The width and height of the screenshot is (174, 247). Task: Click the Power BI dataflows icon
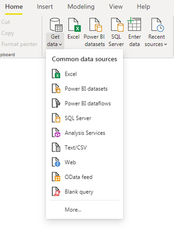[56, 103]
